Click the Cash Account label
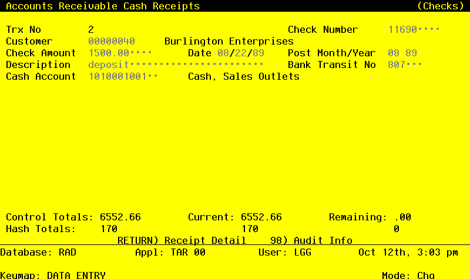Image resolution: width=470 pixels, height=279 pixels. point(41,76)
